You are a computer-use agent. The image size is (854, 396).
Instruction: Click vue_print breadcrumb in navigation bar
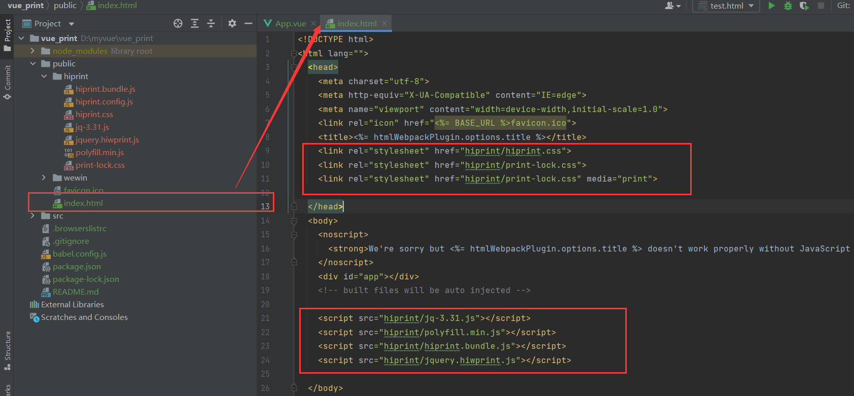pos(25,6)
